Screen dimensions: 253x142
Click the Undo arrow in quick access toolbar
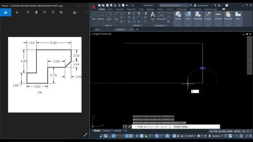point(127,5)
